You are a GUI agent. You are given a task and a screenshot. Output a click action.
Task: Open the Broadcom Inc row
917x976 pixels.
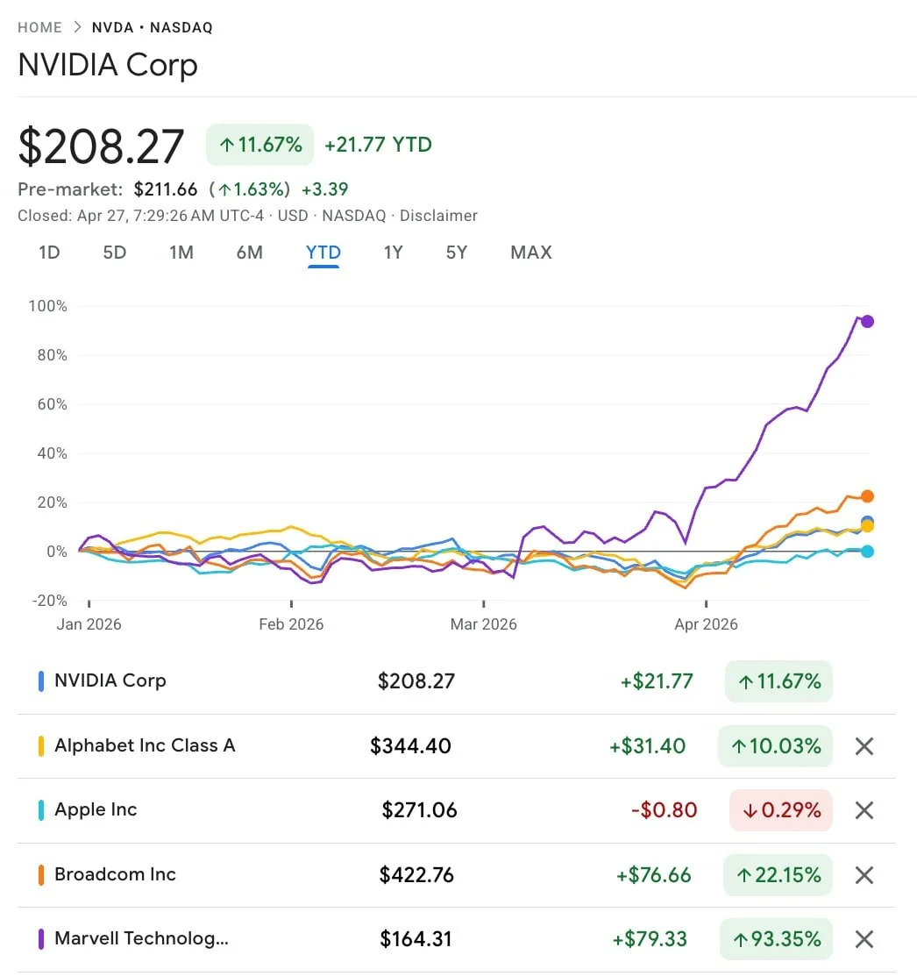pyautogui.click(x=115, y=874)
